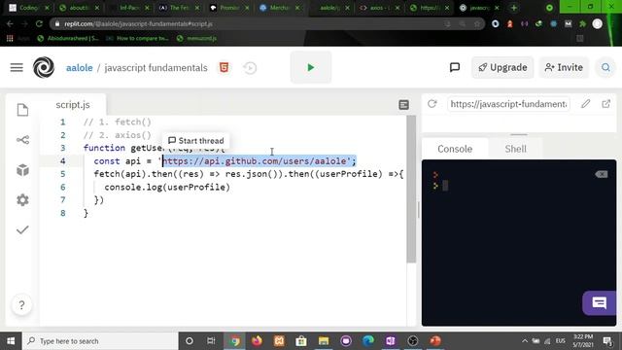Open the checkmark tests sidebar icon
This screenshot has width=622, height=350.
(22, 229)
